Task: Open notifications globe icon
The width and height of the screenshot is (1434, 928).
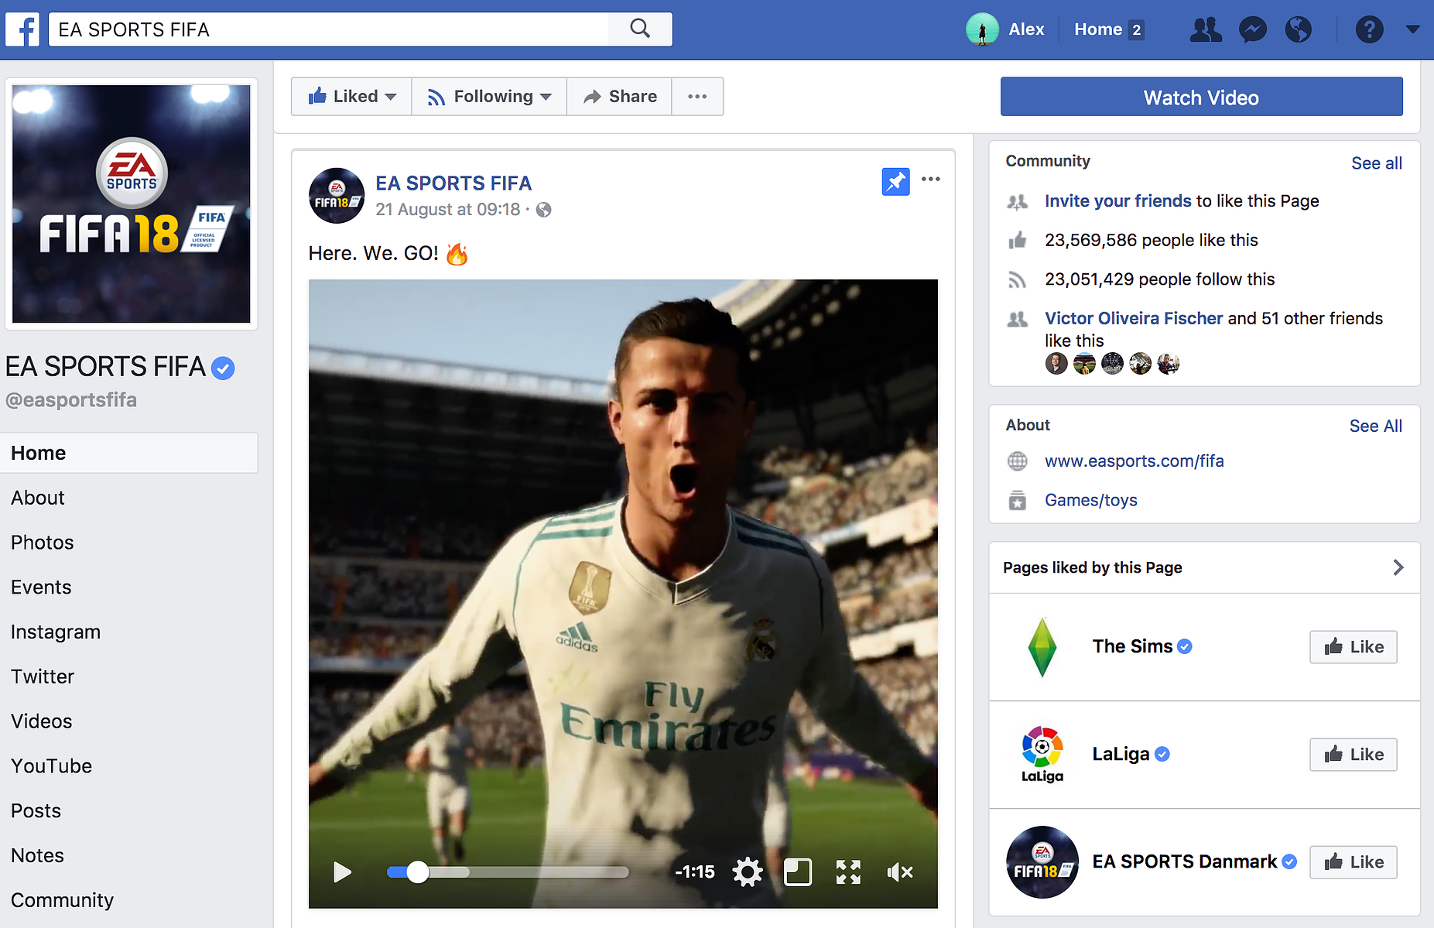Action: point(1299,29)
